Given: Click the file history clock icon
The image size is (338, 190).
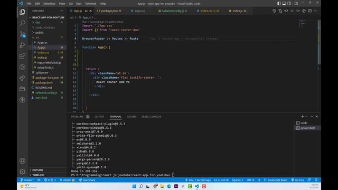Looking at the screenshot, I should coord(274,11).
